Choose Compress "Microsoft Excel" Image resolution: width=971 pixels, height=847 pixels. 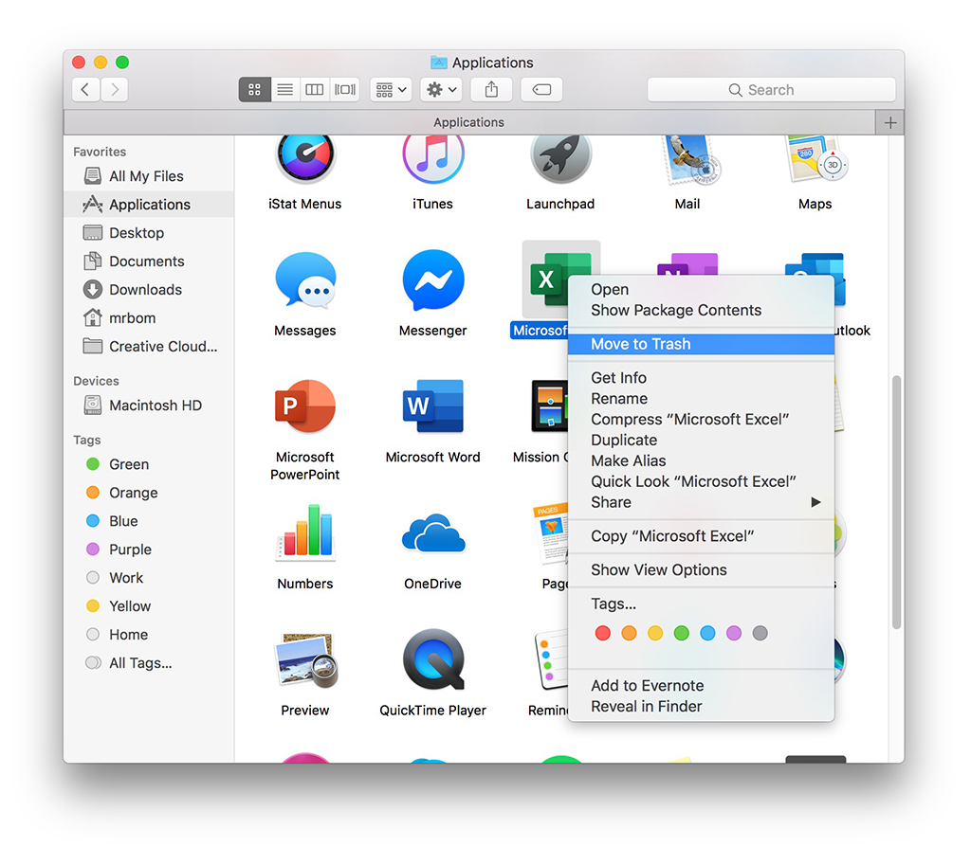[x=701, y=419]
